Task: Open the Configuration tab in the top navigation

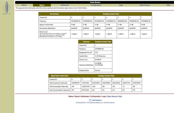Action: pos(96,5)
